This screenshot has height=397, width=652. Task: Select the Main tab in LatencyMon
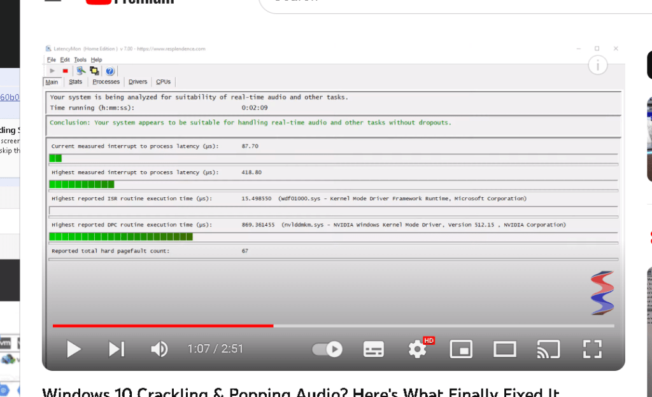[52, 82]
